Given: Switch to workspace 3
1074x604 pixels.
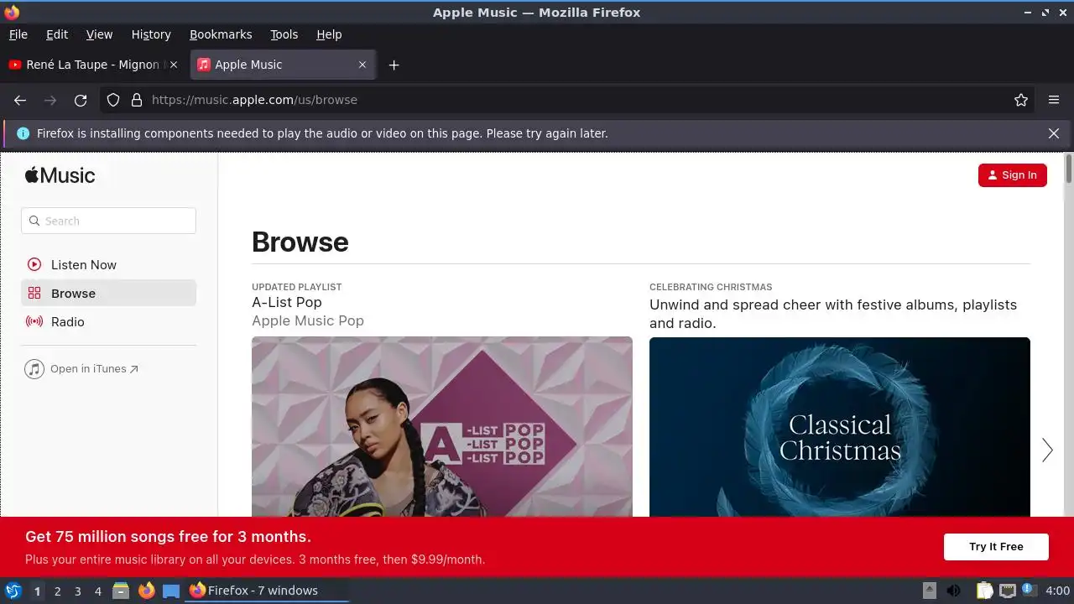Looking at the screenshot, I should (77, 591).
